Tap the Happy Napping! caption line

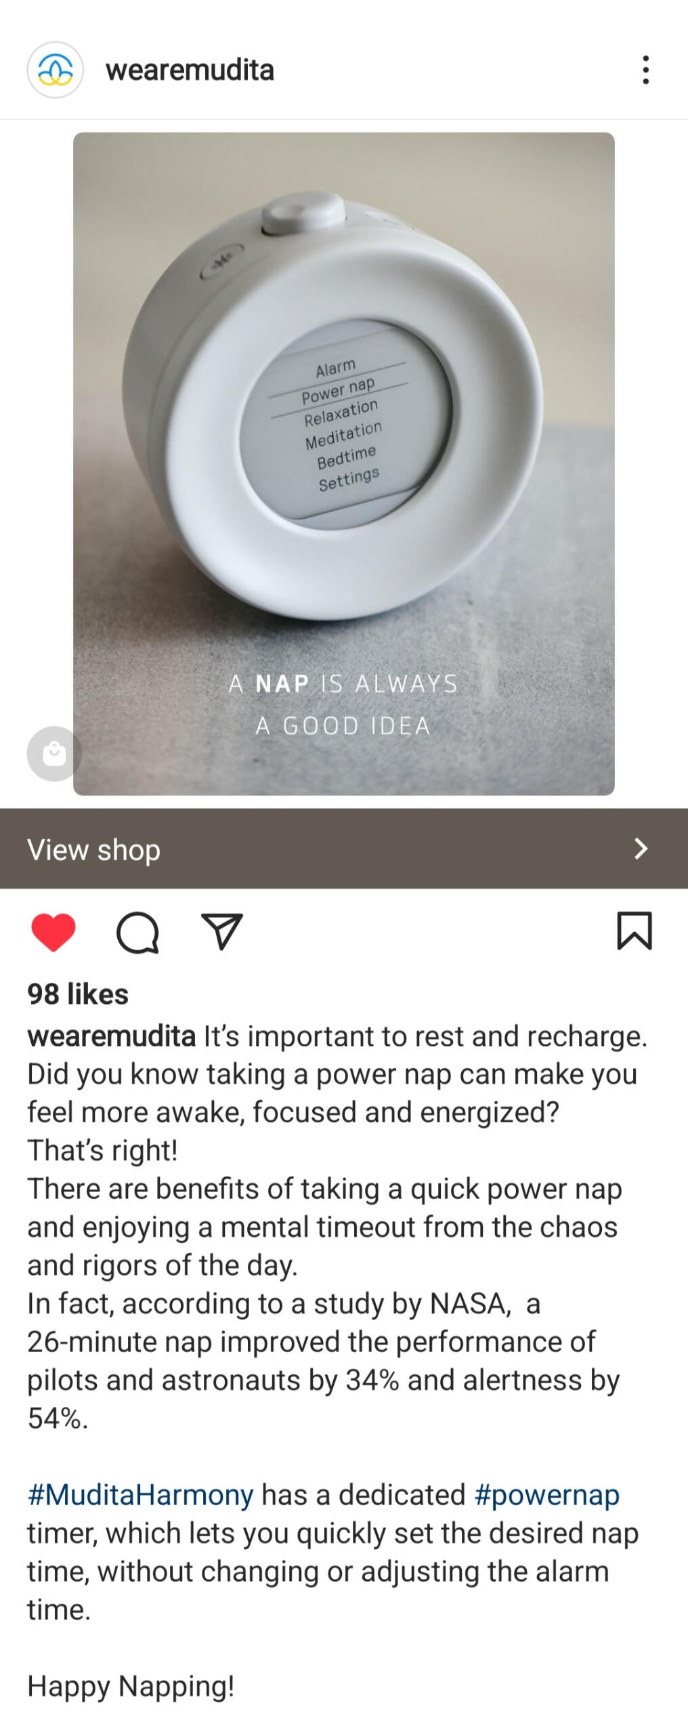pos(131,1685)
